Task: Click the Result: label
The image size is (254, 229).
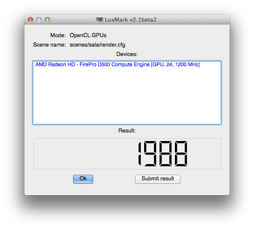Action: point(127,130)
